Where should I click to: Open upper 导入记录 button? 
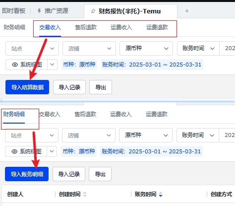tap(69, 87)
